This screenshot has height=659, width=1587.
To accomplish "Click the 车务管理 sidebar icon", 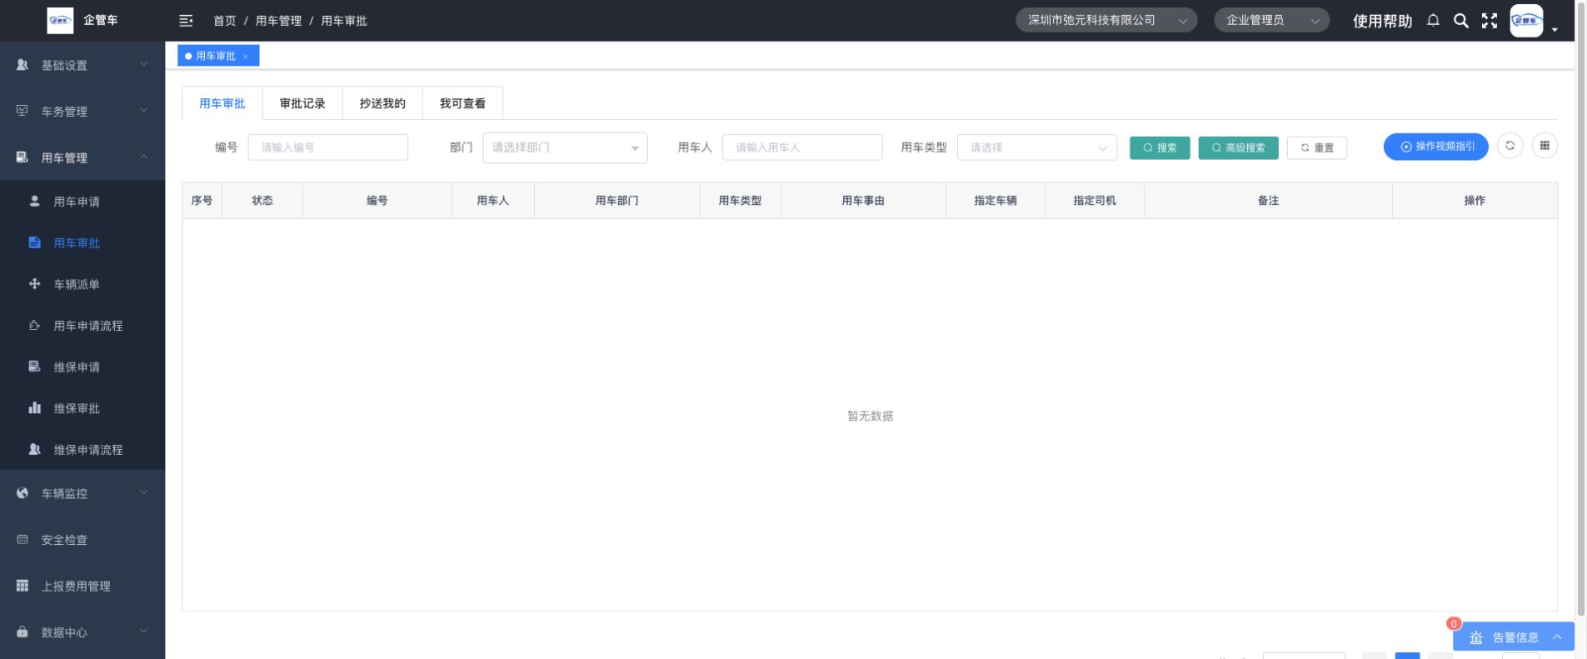I will (22, 111).
